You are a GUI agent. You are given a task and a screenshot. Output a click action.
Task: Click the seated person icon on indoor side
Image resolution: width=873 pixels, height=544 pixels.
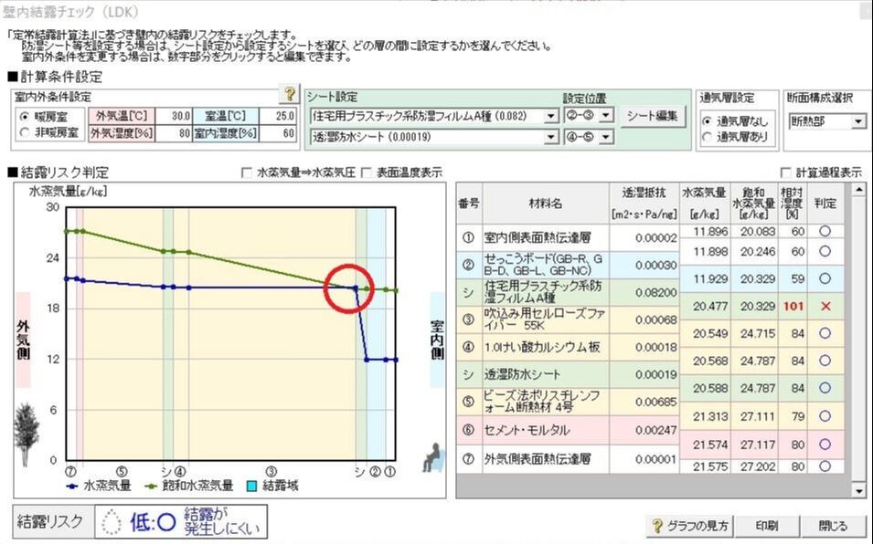pyautogui.click(x=433, y=457)
